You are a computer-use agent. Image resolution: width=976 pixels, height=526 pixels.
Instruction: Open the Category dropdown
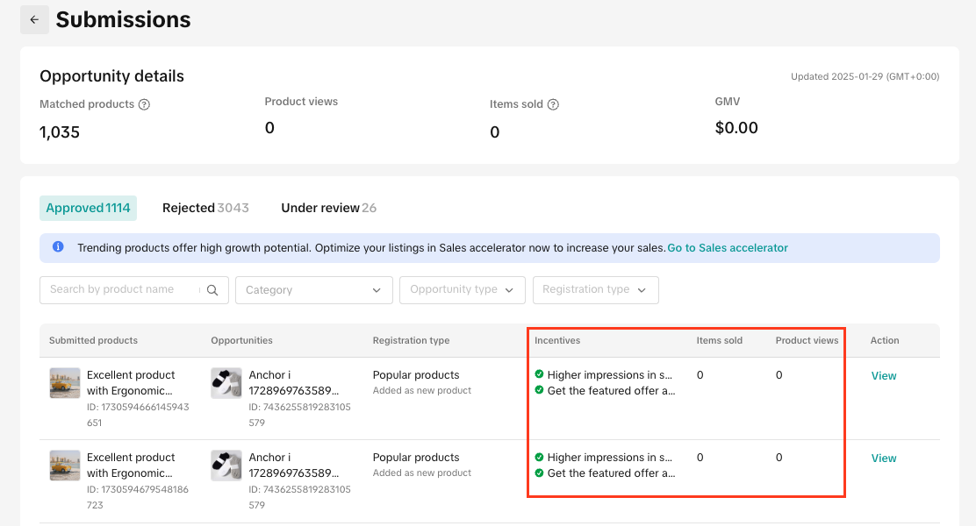[313, 290]
